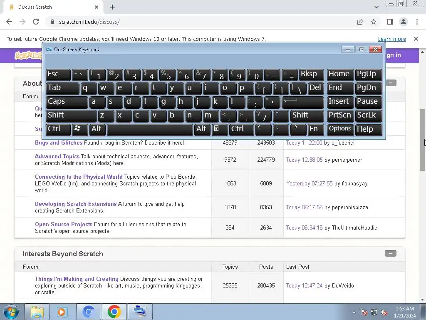Dismiss the Chrome update notification bar
Image resolution: width=426 pixels, height=320 pixels.
[x=416, y=39]
